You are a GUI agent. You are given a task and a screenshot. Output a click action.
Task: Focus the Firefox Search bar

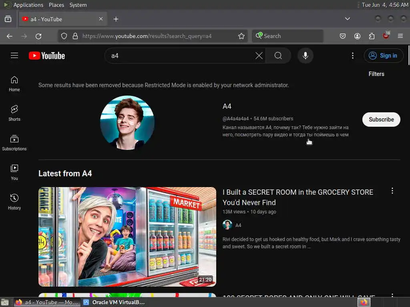pyautogui.click(x=287, y=36)
